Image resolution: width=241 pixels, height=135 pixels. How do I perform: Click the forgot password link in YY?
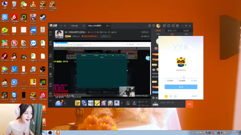click(x=194, y=81)
